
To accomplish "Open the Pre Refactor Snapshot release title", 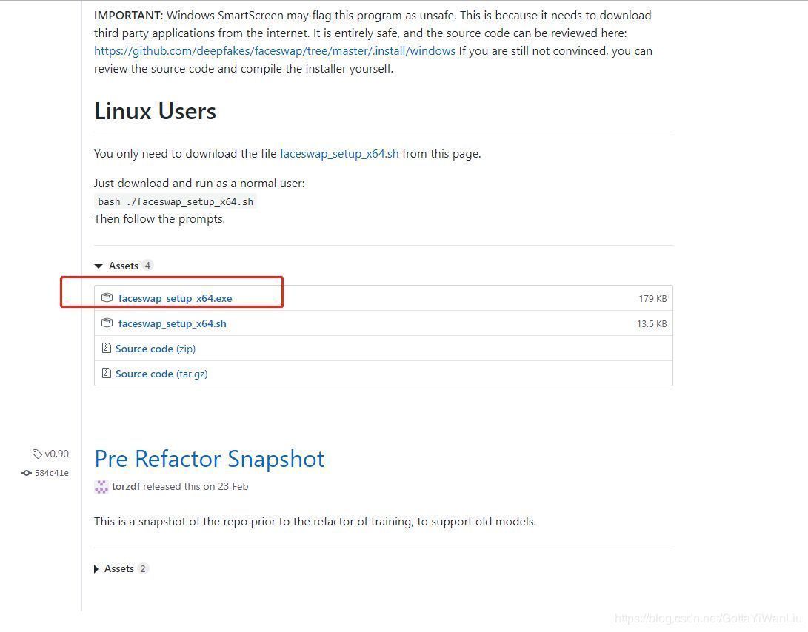I will click(x=210, y=459).
